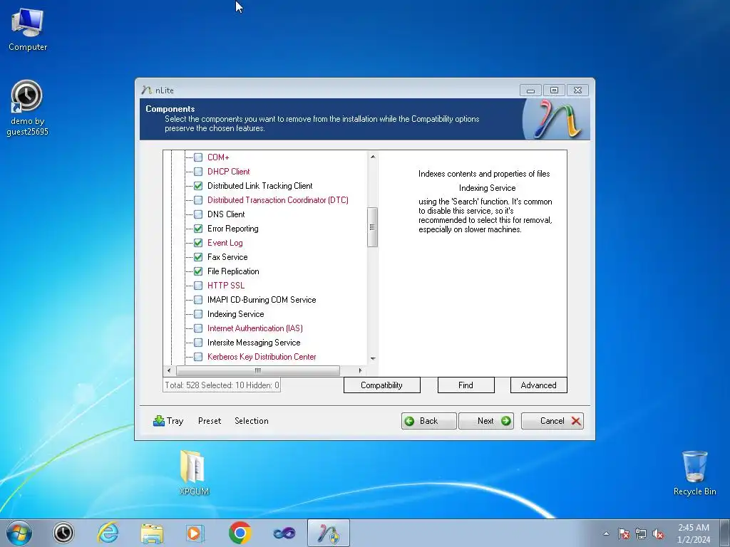The height and width of the screenshot is (547, 730).
Task: Maximize the nLite window
Action: click(x=554, y=90)
